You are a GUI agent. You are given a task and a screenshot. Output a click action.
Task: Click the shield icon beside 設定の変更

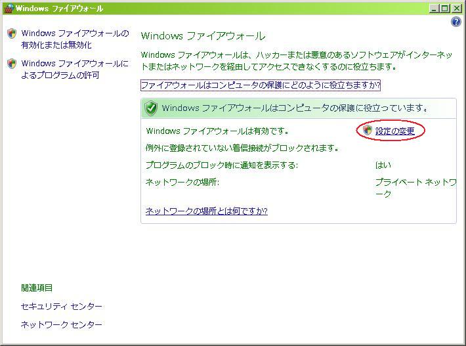coord(368,130)
